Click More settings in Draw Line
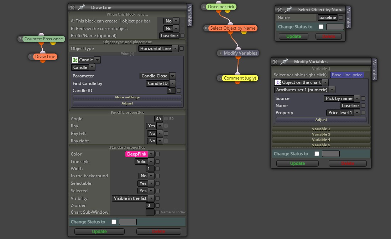This screenshot has height=239, width=391. (127, 97)
